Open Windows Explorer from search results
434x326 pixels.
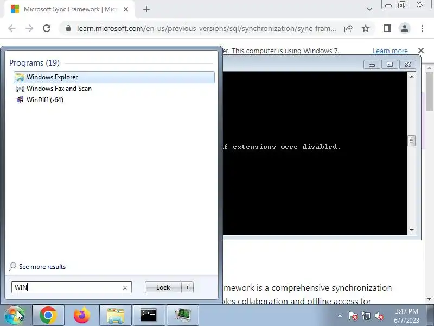click(x=114, y=77)
